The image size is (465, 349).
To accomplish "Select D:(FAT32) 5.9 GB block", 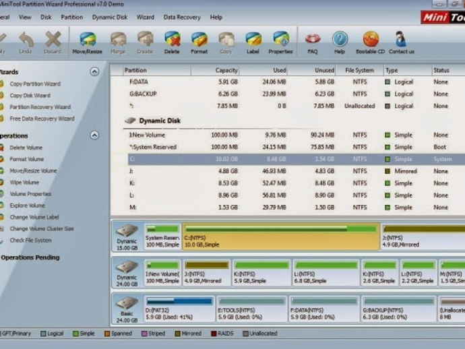I will click(179, 309).
